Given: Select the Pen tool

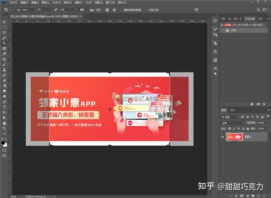Looking at the screenshot, I should (4, 102).
